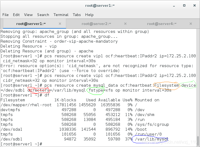Image resolution: width=200 pixels, height=147 pixels.
Task: Click 'Stopping all resources in group' line
Action: (x=59, y=36)
